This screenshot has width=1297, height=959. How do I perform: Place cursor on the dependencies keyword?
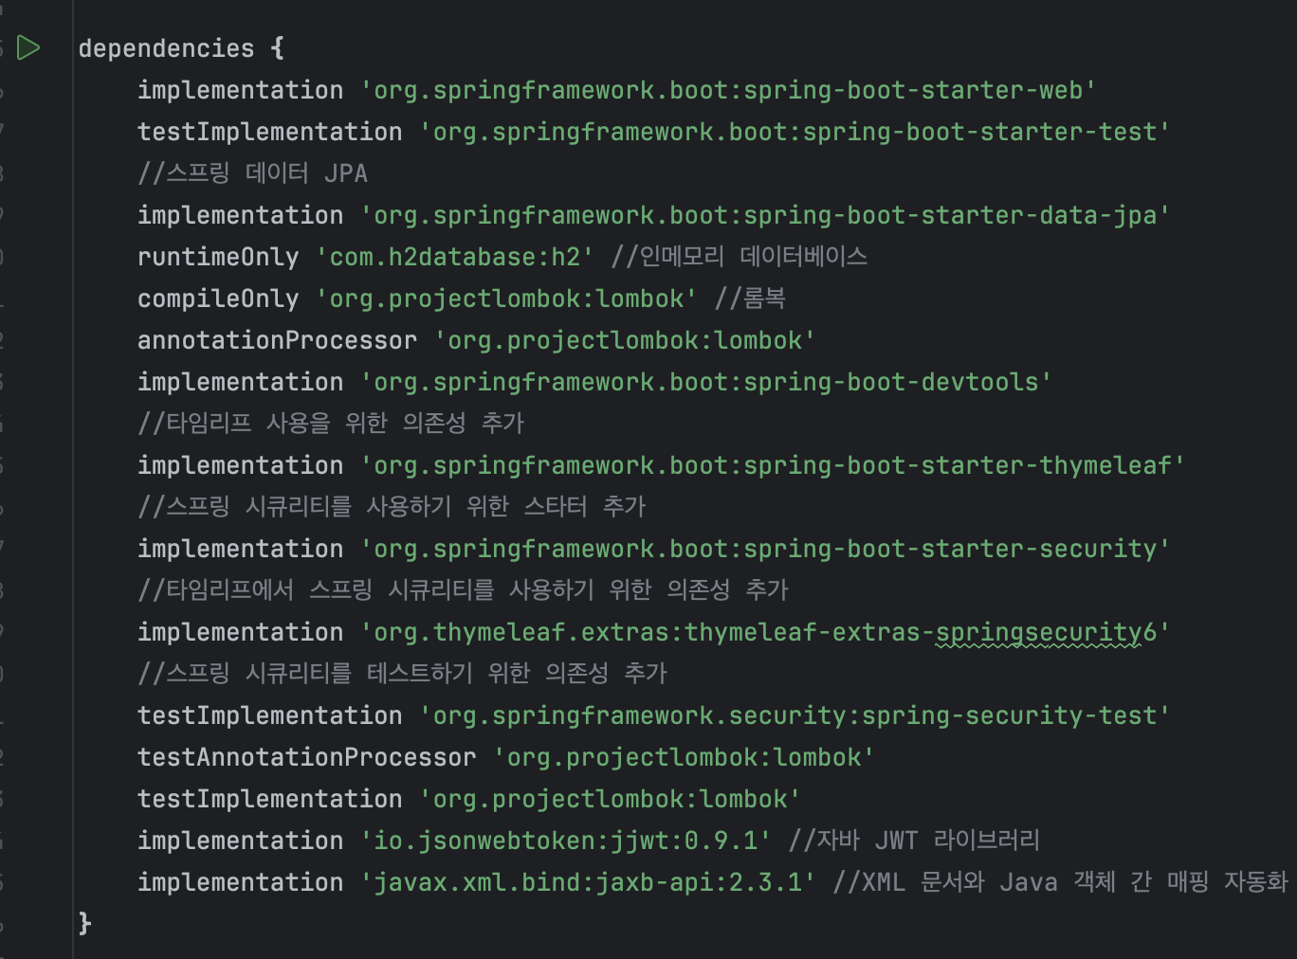(166, 48)
